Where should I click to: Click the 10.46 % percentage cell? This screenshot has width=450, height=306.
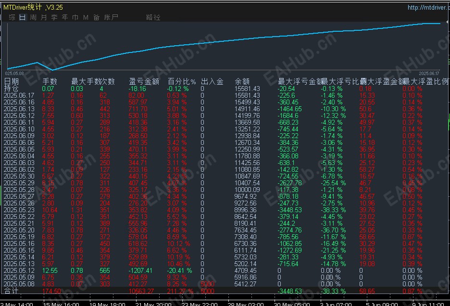pos(178,264)
